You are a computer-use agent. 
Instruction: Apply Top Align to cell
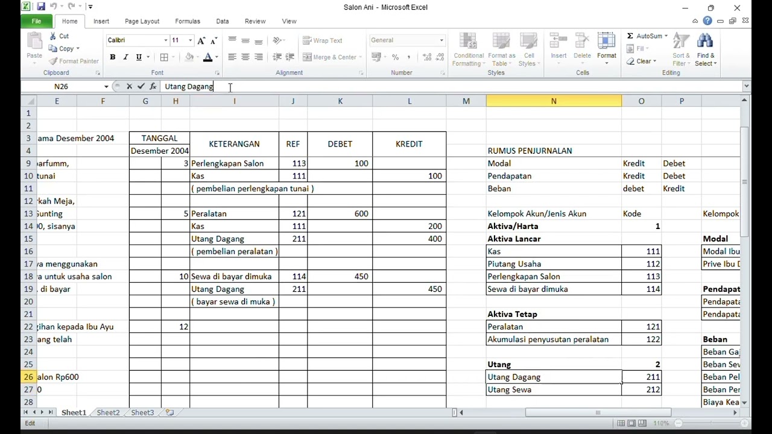pos(232,40)
